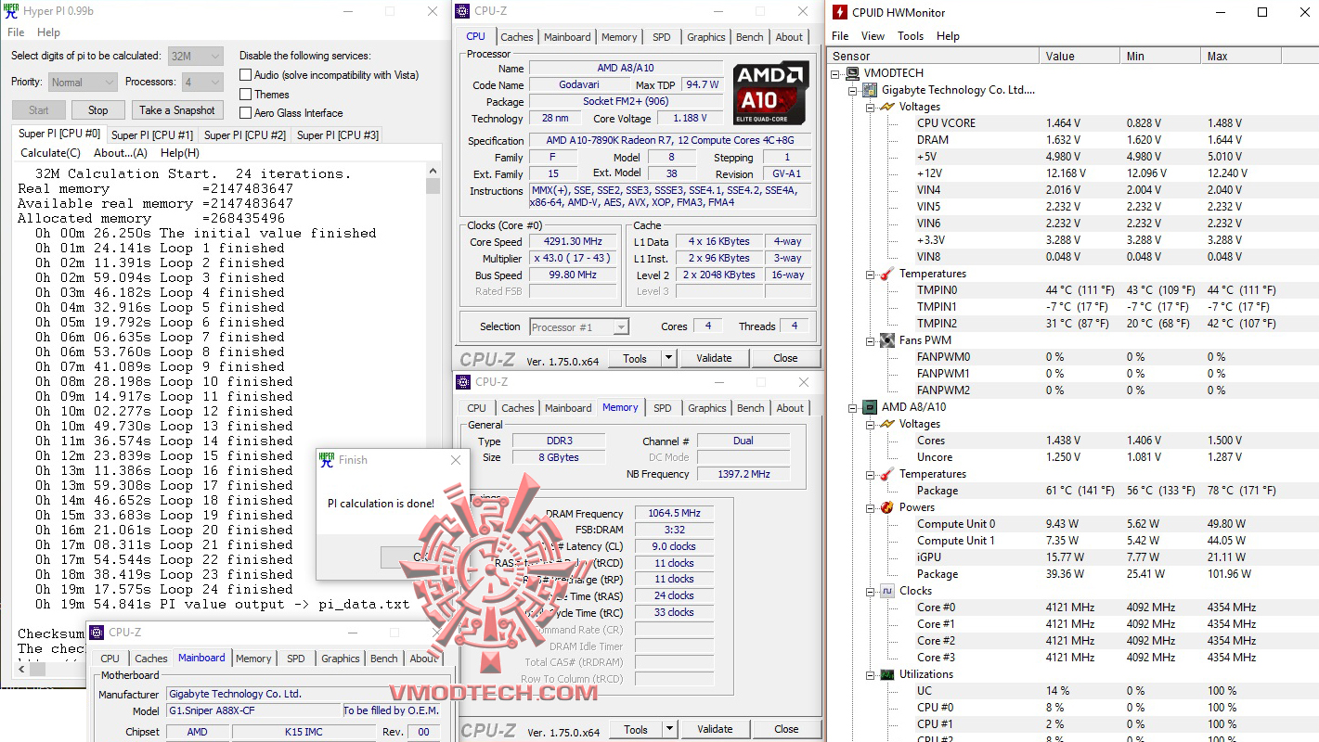
Task: Toggle the Themes checkbox
Action: [x=245, y=94]
